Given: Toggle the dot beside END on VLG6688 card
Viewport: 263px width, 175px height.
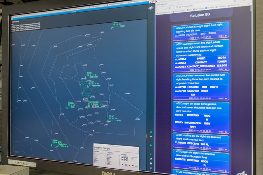Looking at the screenshot, I should 226,149.
